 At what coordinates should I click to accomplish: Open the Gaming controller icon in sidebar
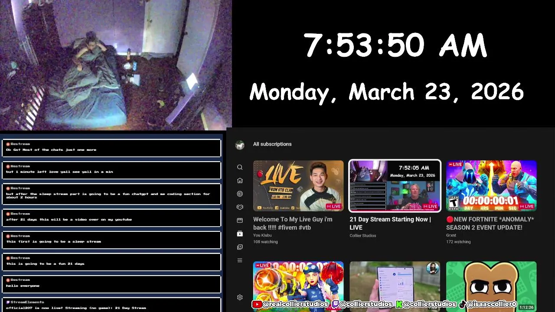240,207
